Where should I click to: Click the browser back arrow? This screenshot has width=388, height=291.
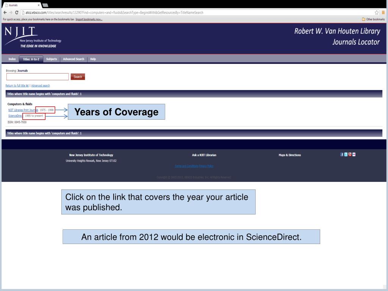(x=5, y=13)
